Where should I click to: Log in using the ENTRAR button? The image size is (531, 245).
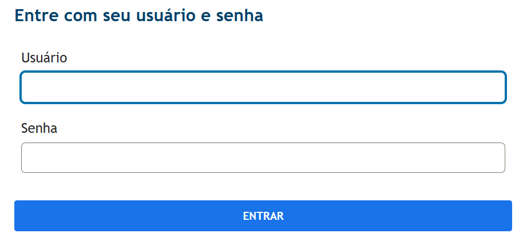[x=263, y=216]
